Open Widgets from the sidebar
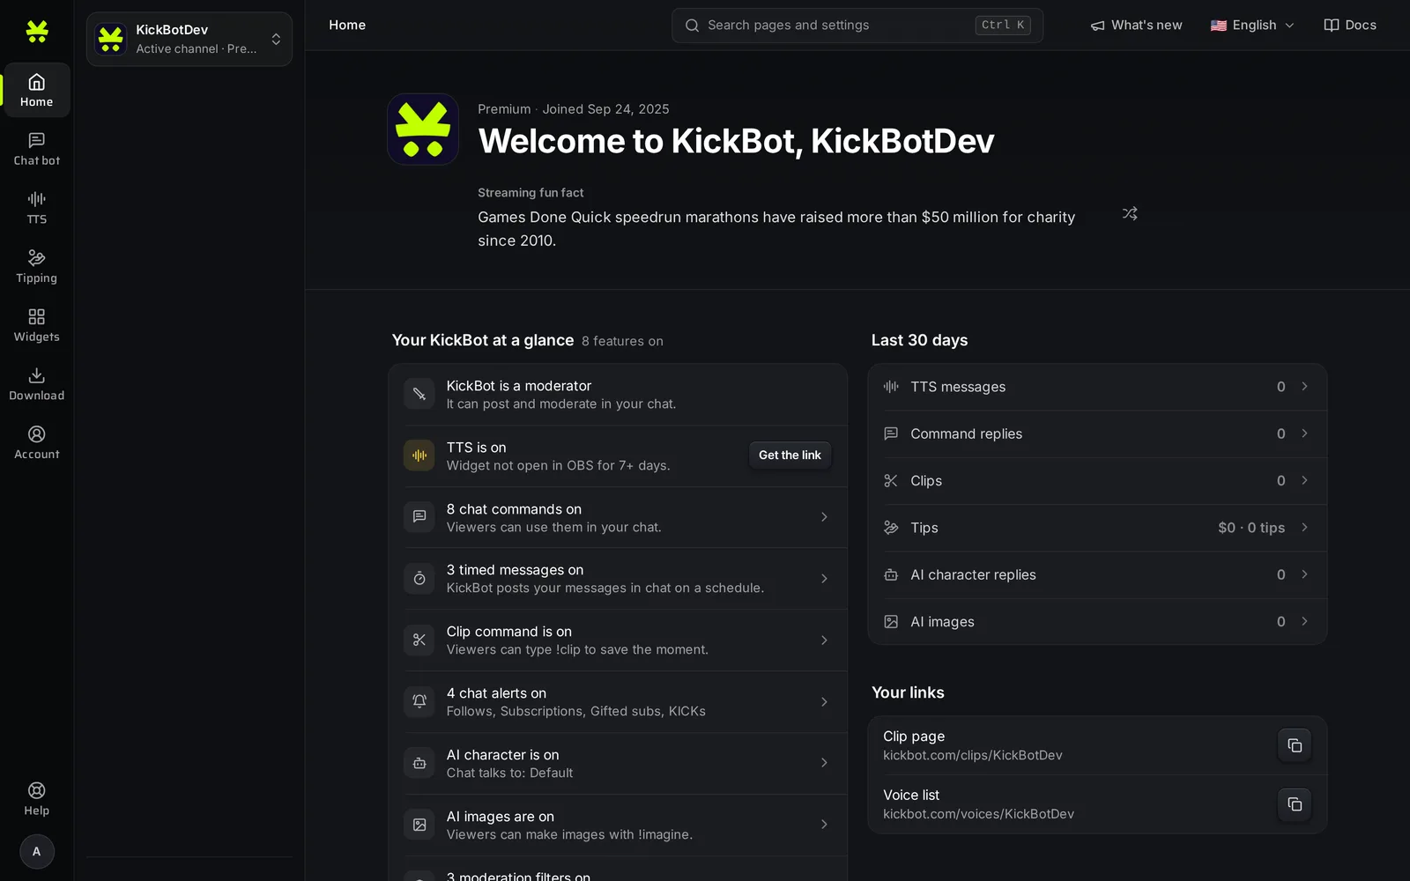The image size is (1410, 881). coord(36,325)
